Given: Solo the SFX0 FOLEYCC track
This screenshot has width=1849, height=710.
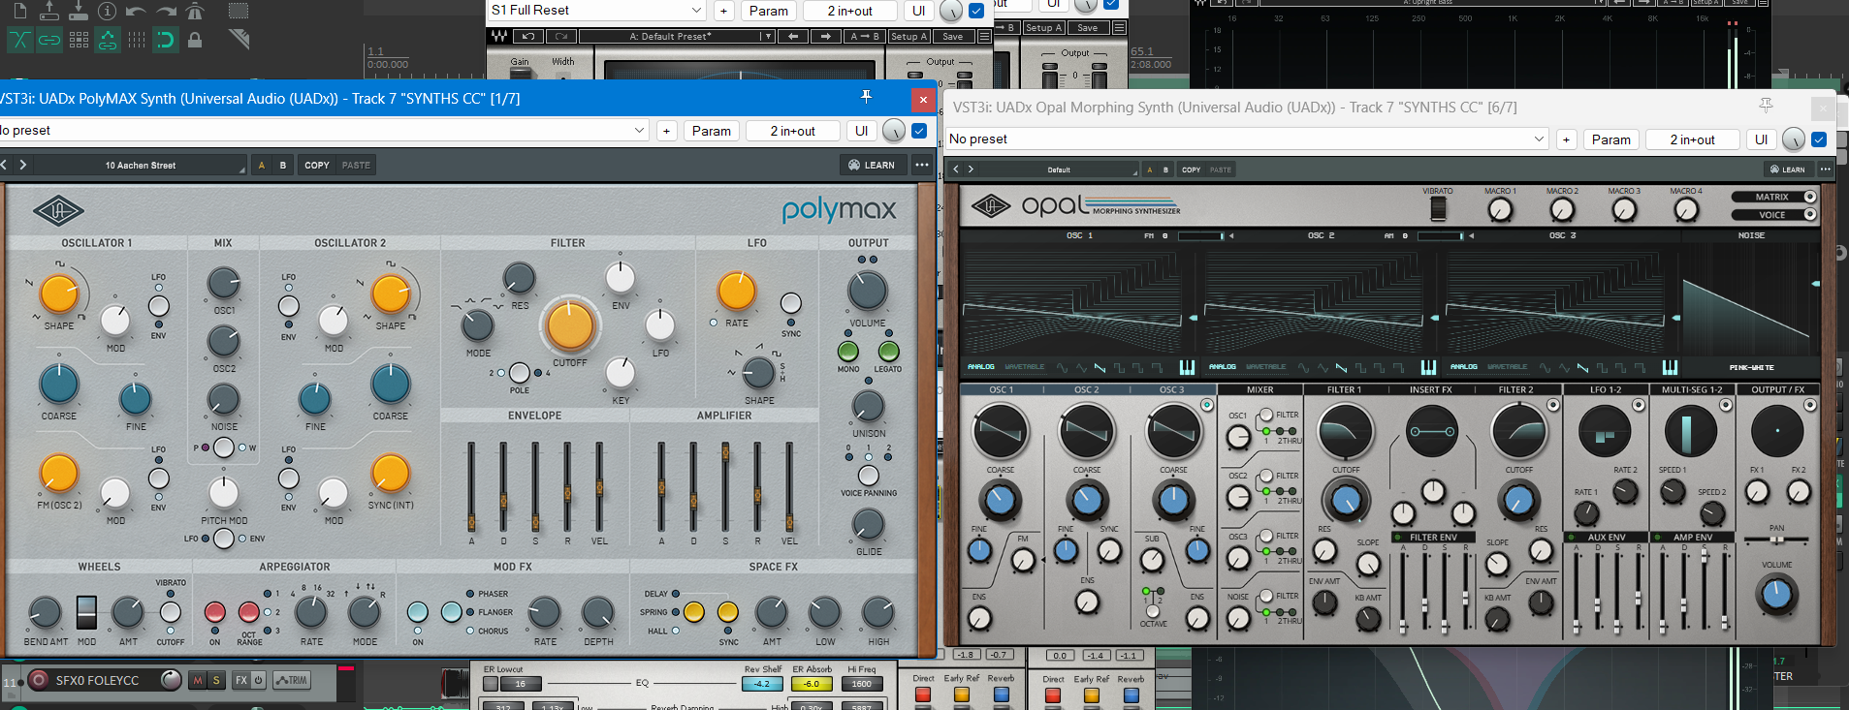Looking at the screenshot, I should pyautogui.click(x=216, y=680).
